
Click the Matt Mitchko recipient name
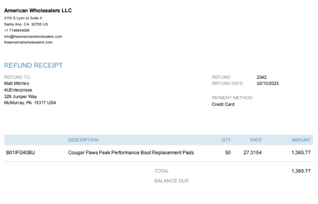17,83
